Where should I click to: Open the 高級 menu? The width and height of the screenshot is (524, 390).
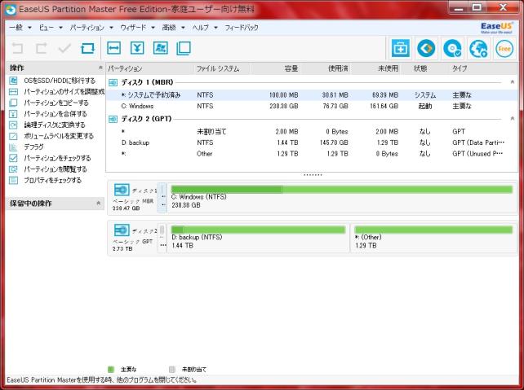pos(169,28)
